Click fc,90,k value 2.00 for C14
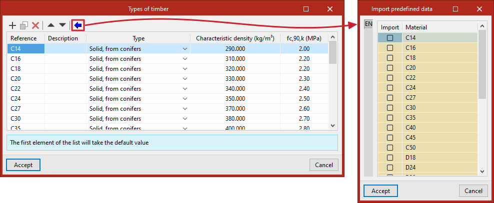494x203 pixels. [304, 49]
